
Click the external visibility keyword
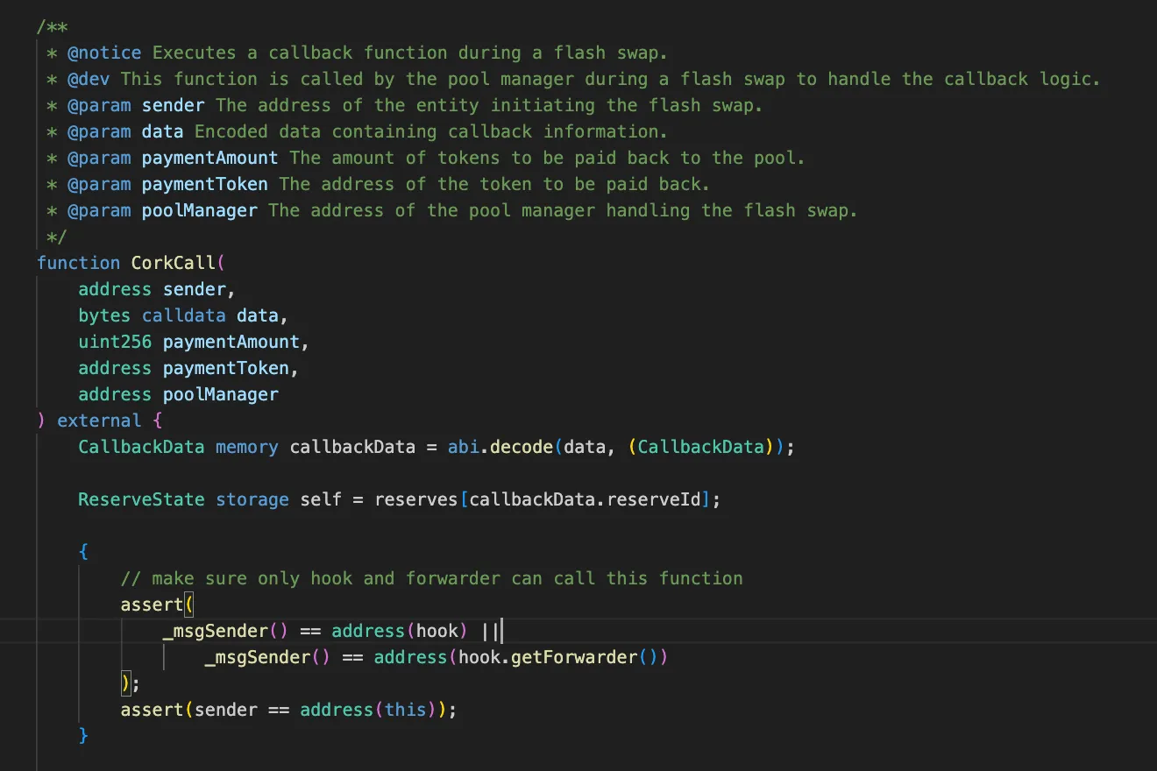point(99,421)
